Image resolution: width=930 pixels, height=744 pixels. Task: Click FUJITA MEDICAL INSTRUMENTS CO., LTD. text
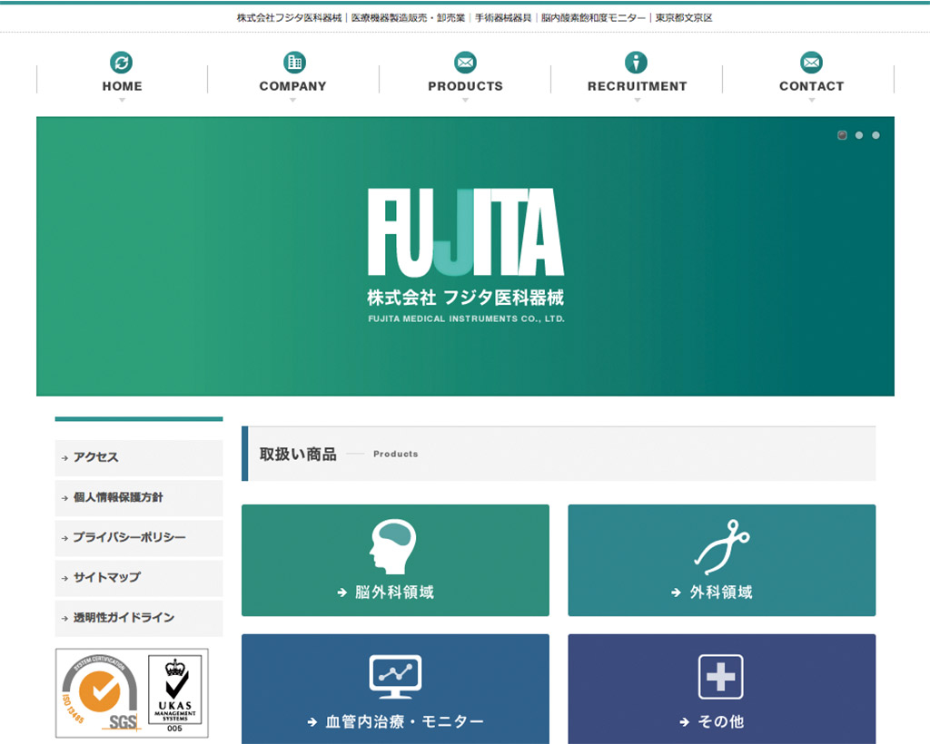coord(466,318)
